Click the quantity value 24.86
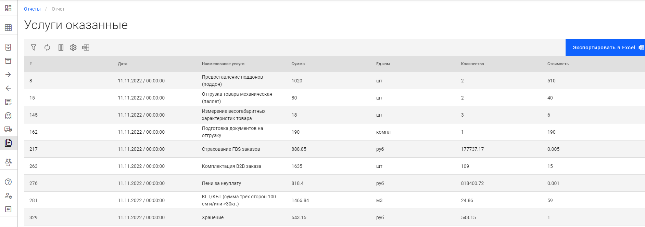This screenshot has height=227, width=645. click(x=467, y=200)
